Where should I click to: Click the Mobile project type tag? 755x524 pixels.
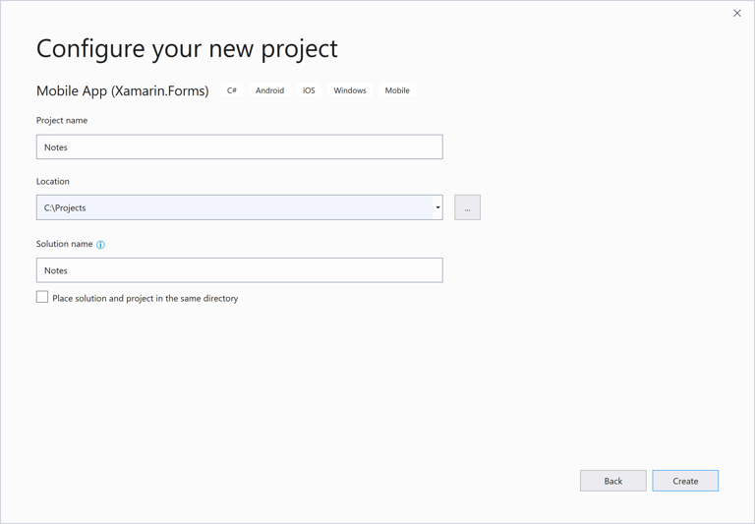tap(397, 90)
